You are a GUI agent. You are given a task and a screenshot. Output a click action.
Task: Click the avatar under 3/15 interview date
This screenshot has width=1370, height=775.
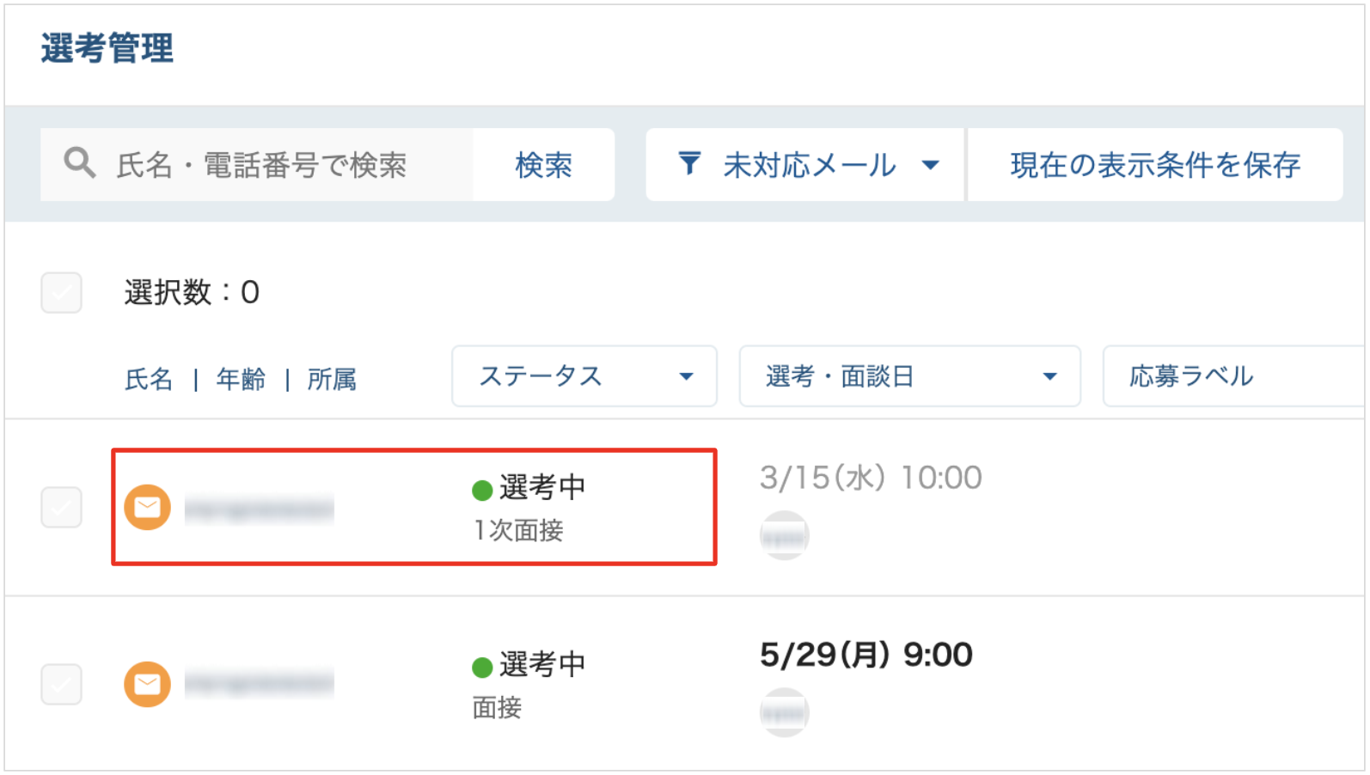click(784, 535)
